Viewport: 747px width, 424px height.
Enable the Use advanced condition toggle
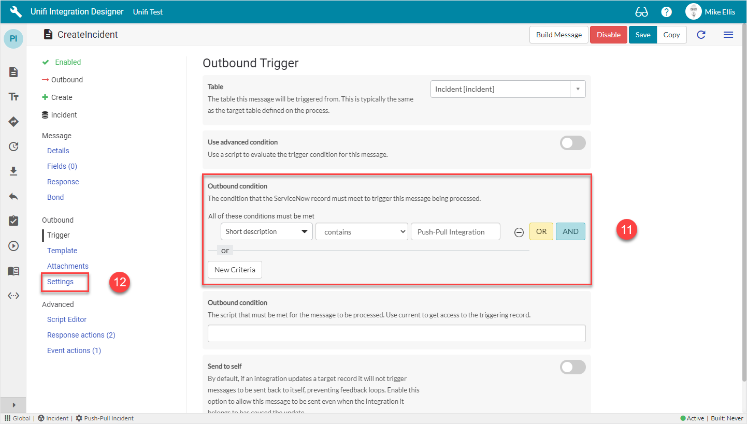572,143
